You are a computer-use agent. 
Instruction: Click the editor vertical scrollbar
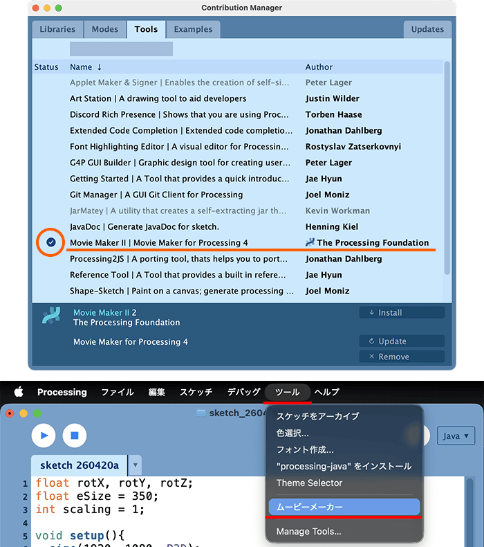[x=469, y=512]
